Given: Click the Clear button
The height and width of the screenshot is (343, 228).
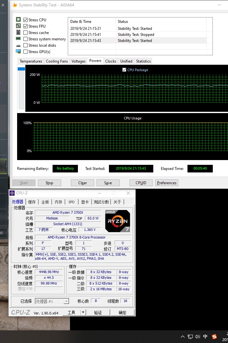Looking at the screenshot, I should [x=82, y=183].
